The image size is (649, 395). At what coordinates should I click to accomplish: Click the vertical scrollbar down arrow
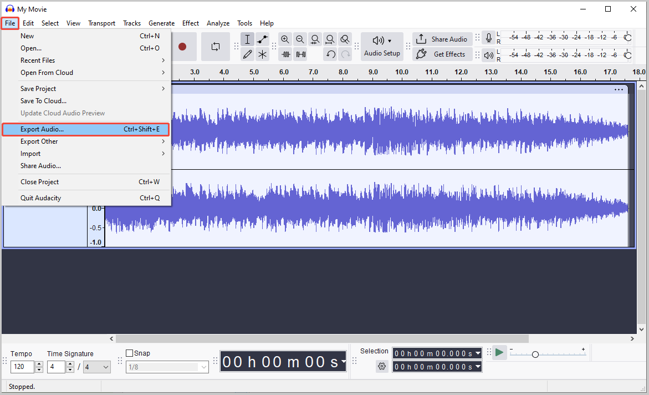pyautogui.click(x=641, y=330)
